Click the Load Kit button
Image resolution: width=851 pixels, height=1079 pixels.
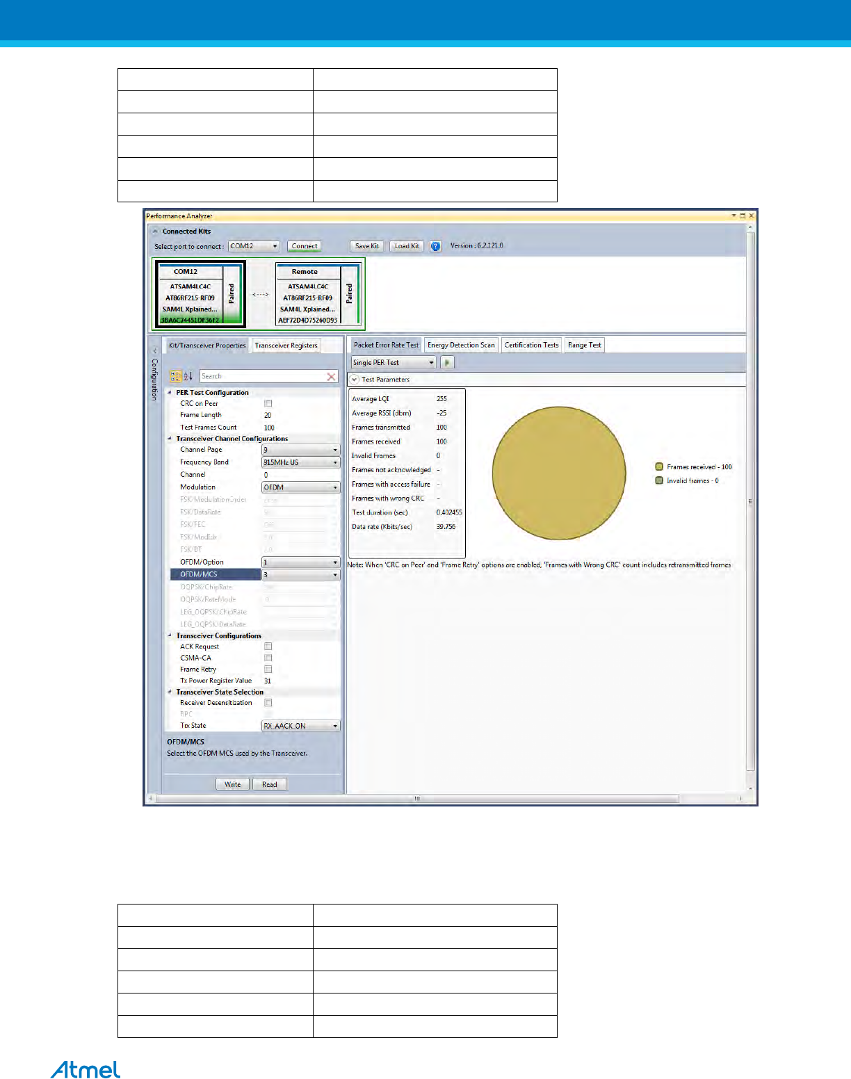(x=407, y=246)
